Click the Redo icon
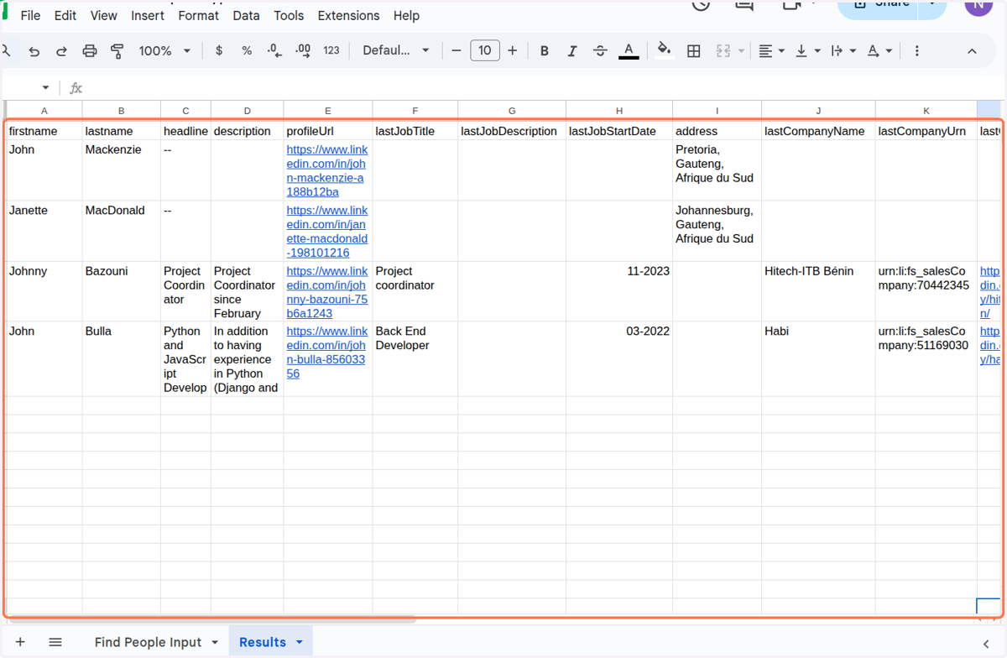 (61, 51)
